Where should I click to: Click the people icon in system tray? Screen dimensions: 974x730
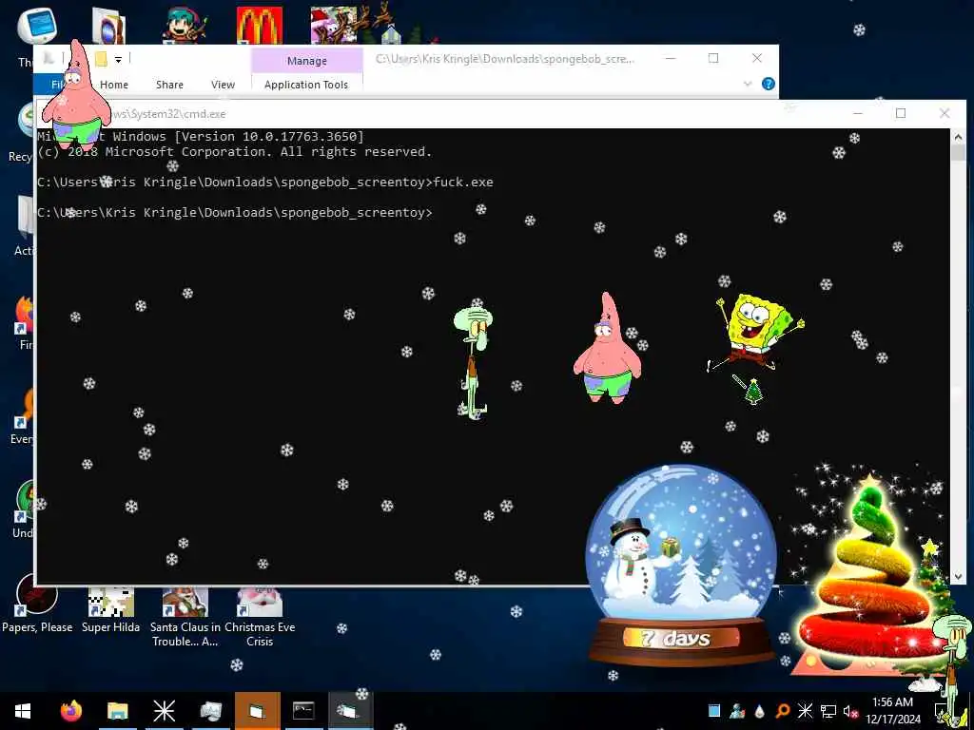(x=737, y=711)
